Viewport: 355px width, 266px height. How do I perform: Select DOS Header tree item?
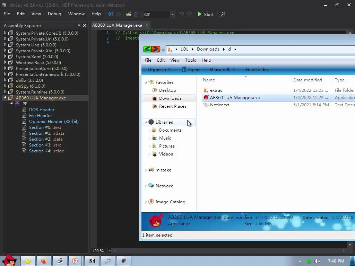point(42,109)
